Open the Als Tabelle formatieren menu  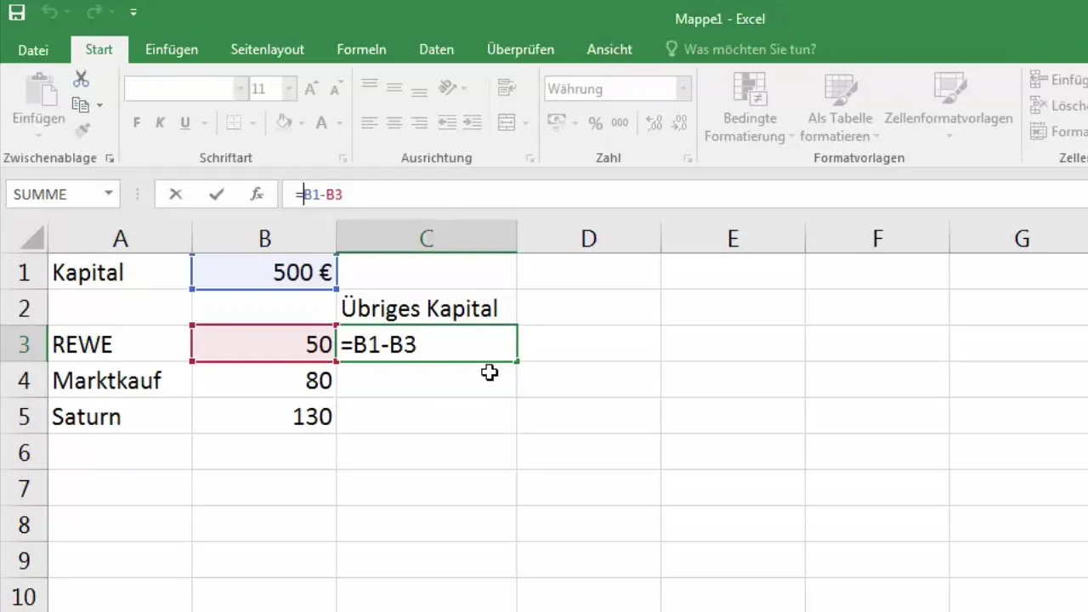point(840,108)
